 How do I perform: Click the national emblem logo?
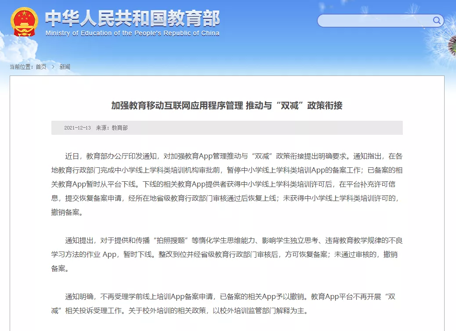[24, 22]
